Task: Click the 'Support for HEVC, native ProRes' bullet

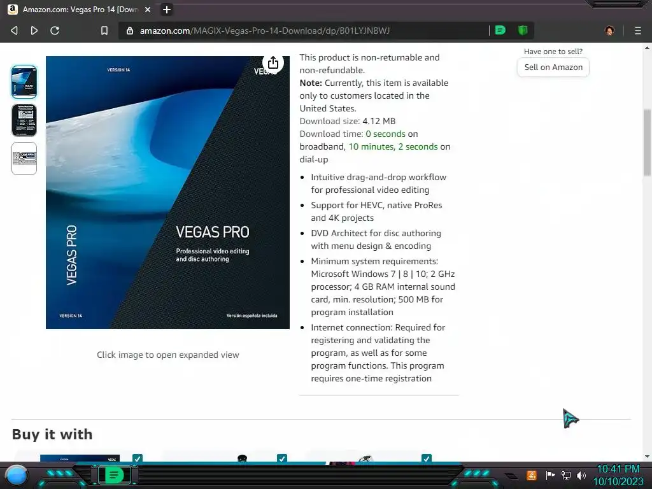Action: [x=376, y=211]
